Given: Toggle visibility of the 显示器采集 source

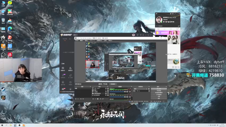Looking at the screenshot, I should (106, 95).
